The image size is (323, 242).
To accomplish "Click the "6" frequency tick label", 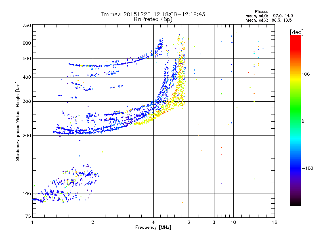I will point(189,222).
